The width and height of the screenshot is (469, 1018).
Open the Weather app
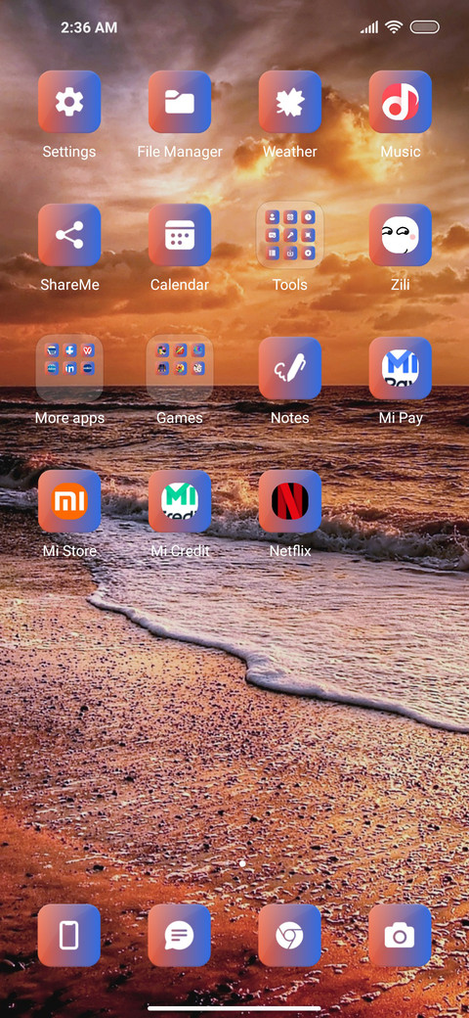click(289, 102)
